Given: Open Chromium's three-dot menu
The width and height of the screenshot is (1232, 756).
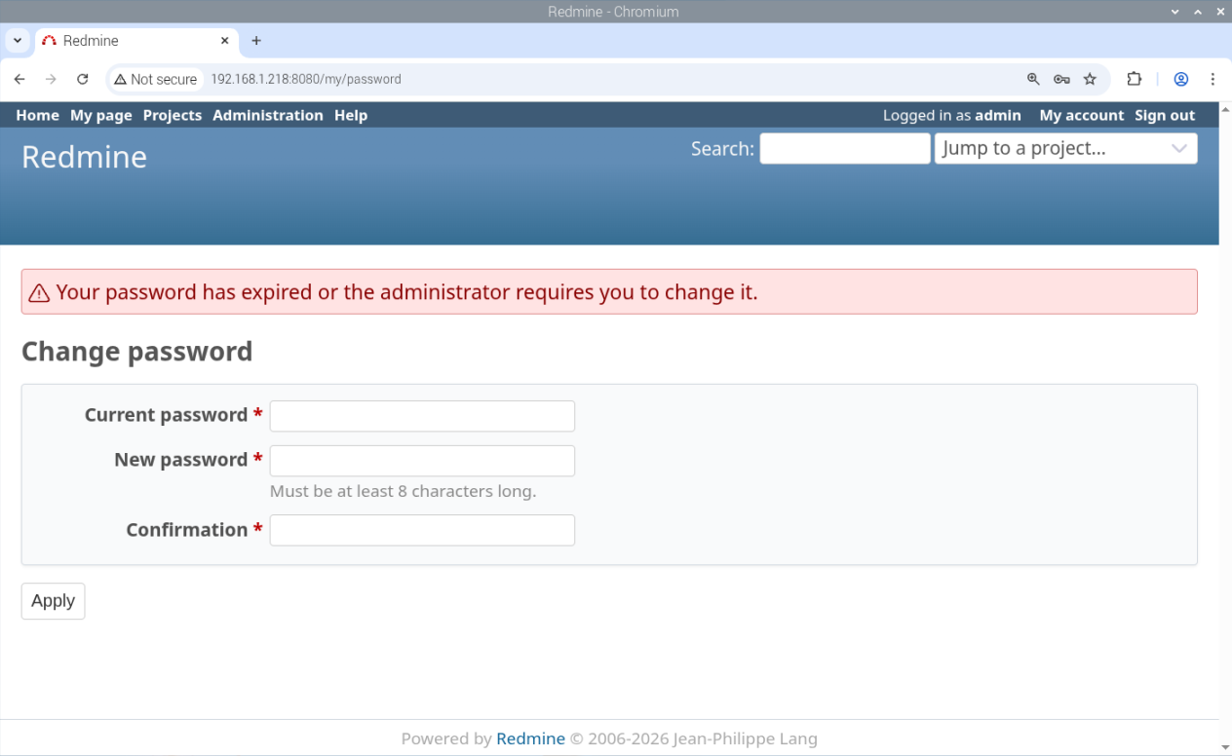Looking at the screenshot, I should [1213, 79].
